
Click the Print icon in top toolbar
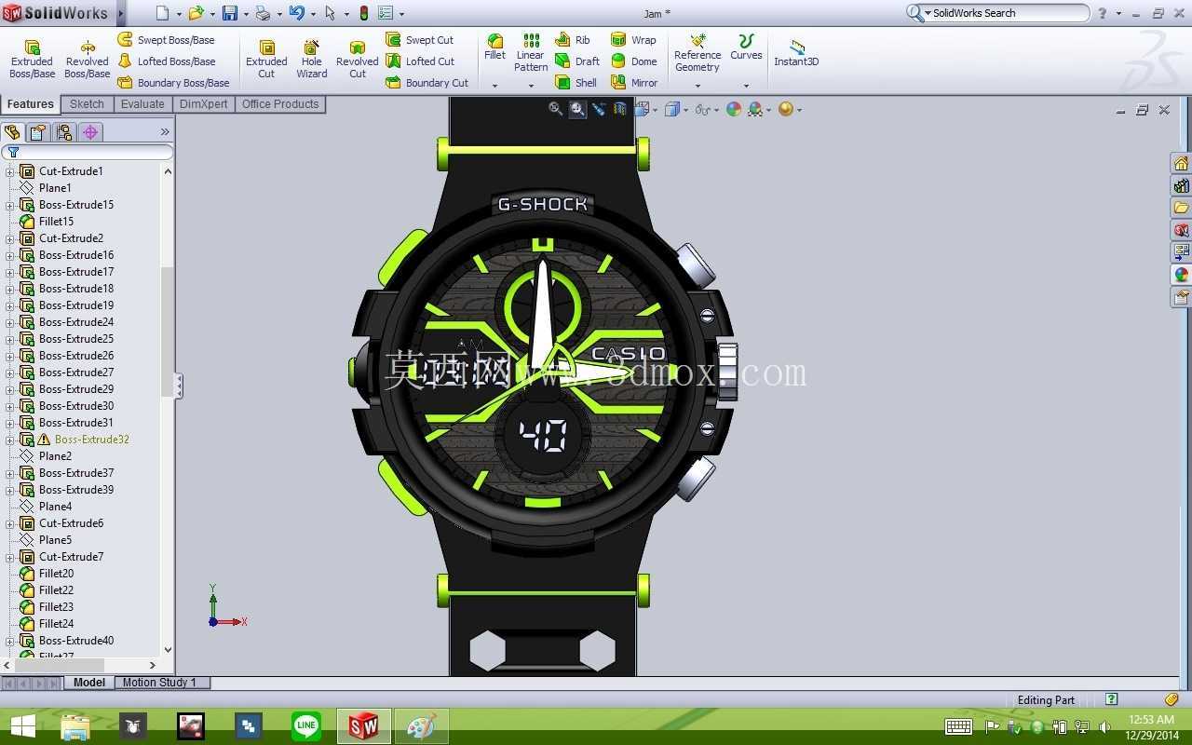tap(263, 13)
